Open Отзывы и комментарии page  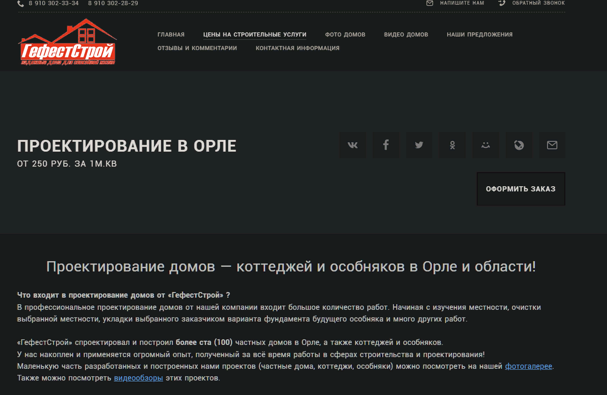[197, 48]
